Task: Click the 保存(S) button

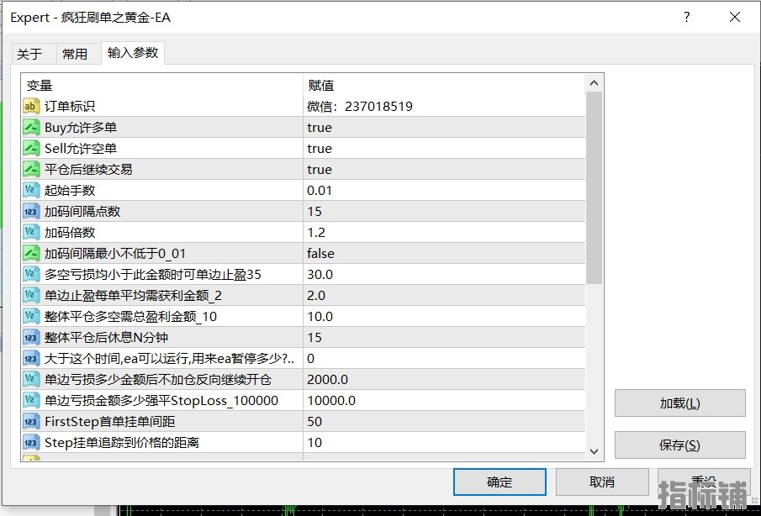Action: point(679,445)
